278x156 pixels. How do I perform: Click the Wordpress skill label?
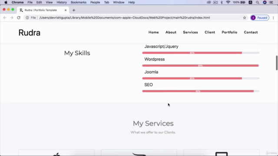point(155,59)
